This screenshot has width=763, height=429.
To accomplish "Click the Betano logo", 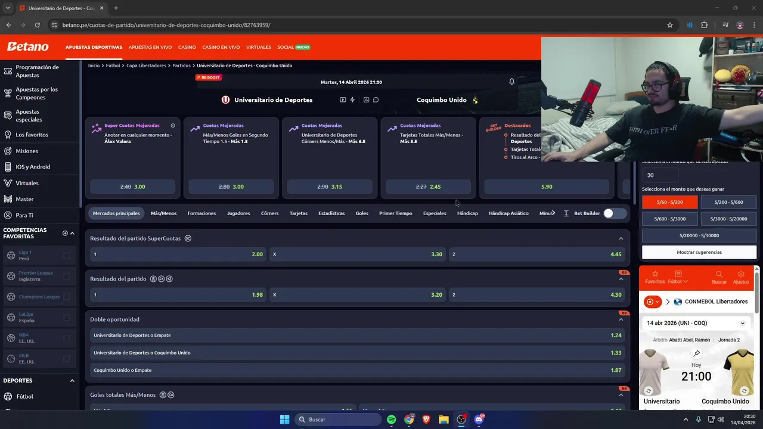I will click(x=27, y=46).
